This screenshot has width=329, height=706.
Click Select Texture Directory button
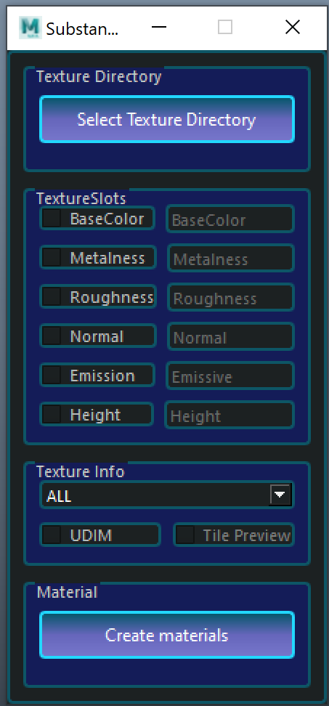point(167,119)
